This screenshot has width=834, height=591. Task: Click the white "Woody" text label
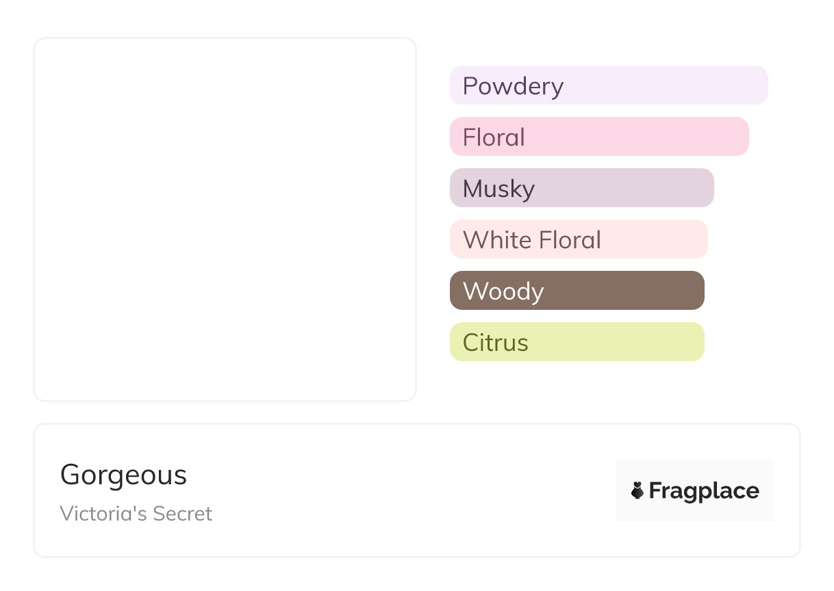[x=503, y=291]
